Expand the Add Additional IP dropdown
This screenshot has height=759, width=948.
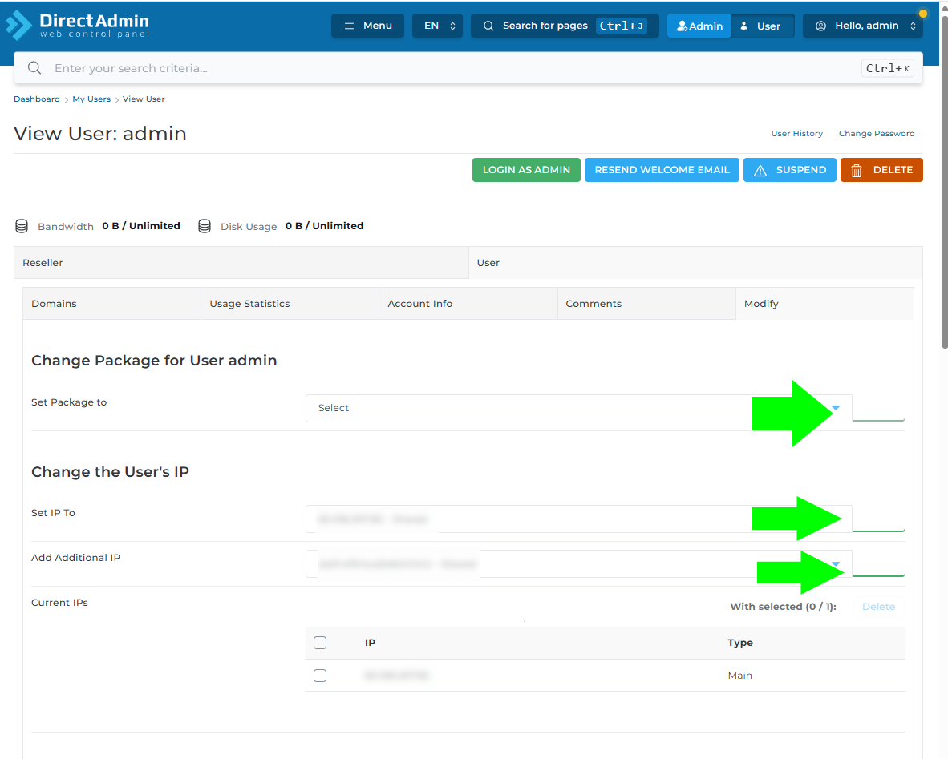(x=578, y=563)
